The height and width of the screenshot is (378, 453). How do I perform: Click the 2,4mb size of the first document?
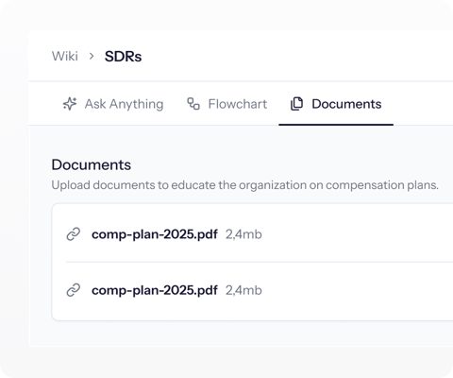243,234
